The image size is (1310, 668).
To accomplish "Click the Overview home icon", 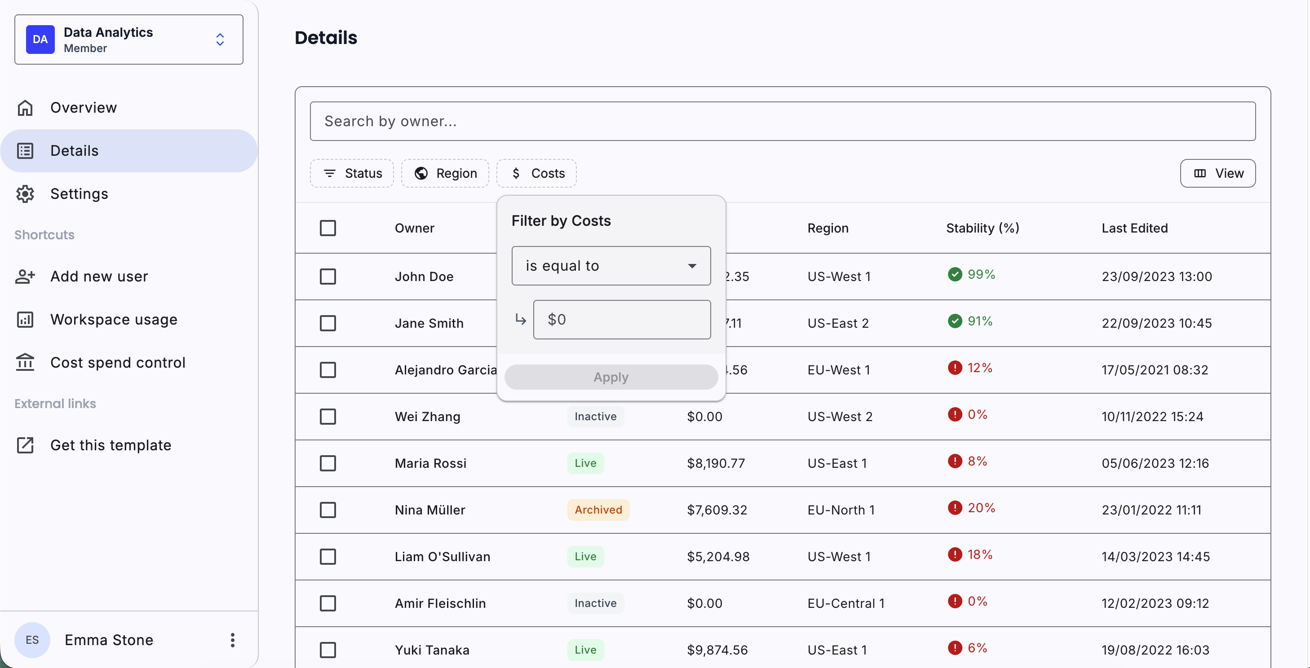I will click(25, 108).
